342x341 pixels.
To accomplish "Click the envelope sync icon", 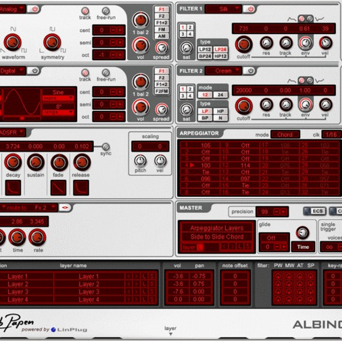I will [106, 147].
